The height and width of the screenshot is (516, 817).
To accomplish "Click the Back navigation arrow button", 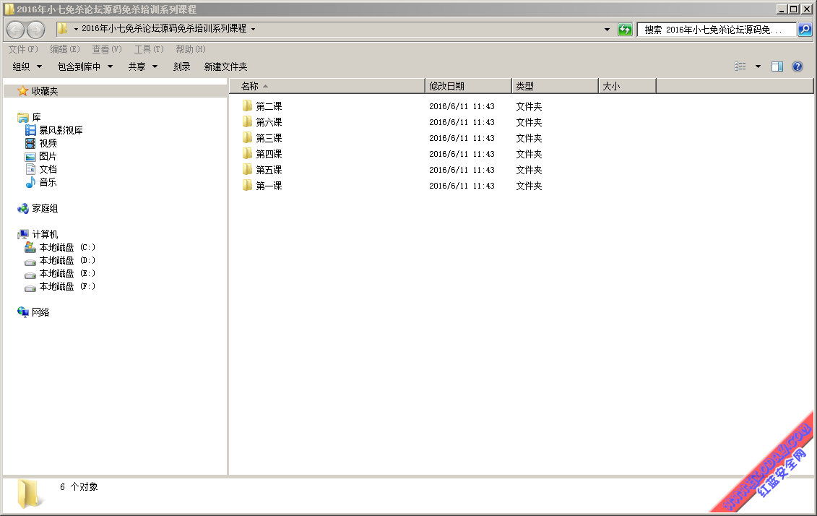I will 16,30.
